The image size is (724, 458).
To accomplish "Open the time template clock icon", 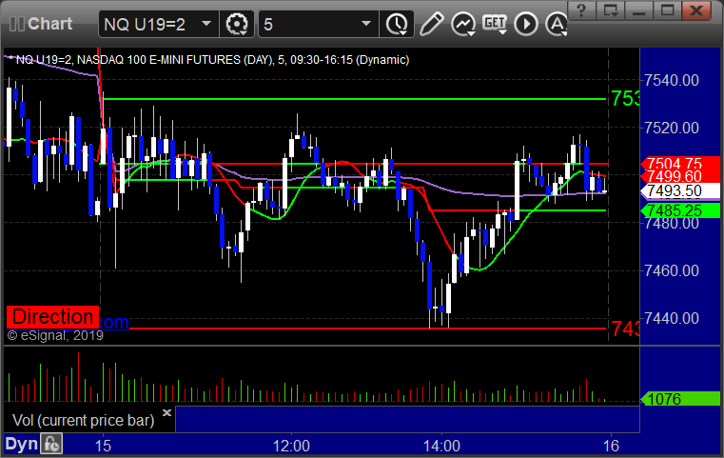I will tap(397, 24).
